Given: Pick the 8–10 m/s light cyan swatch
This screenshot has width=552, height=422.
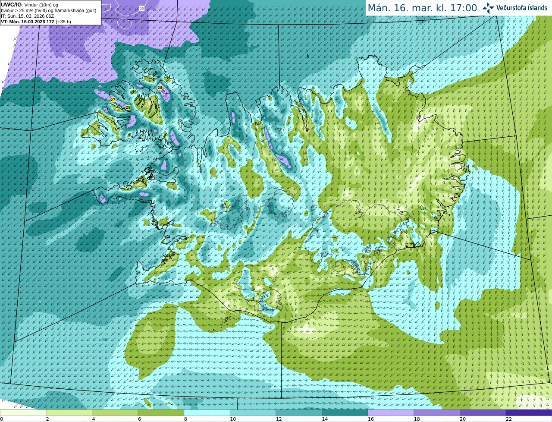Looking at the screenshot, I should (x=207, y=413).
